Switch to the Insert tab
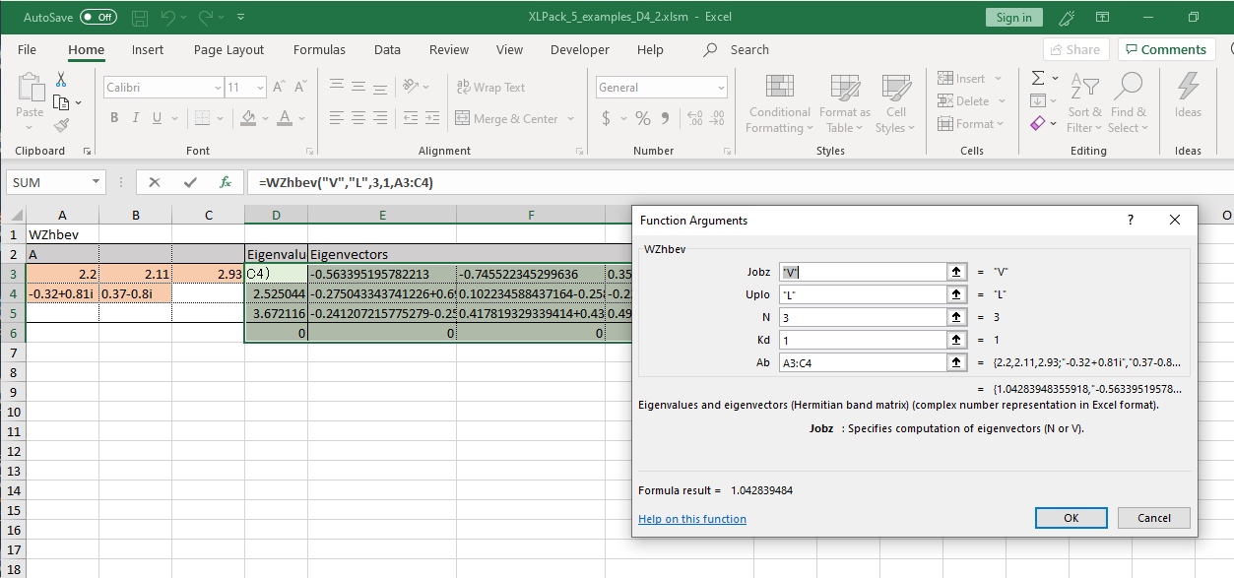The image size is (1234, 578). (x=148, y=49)
